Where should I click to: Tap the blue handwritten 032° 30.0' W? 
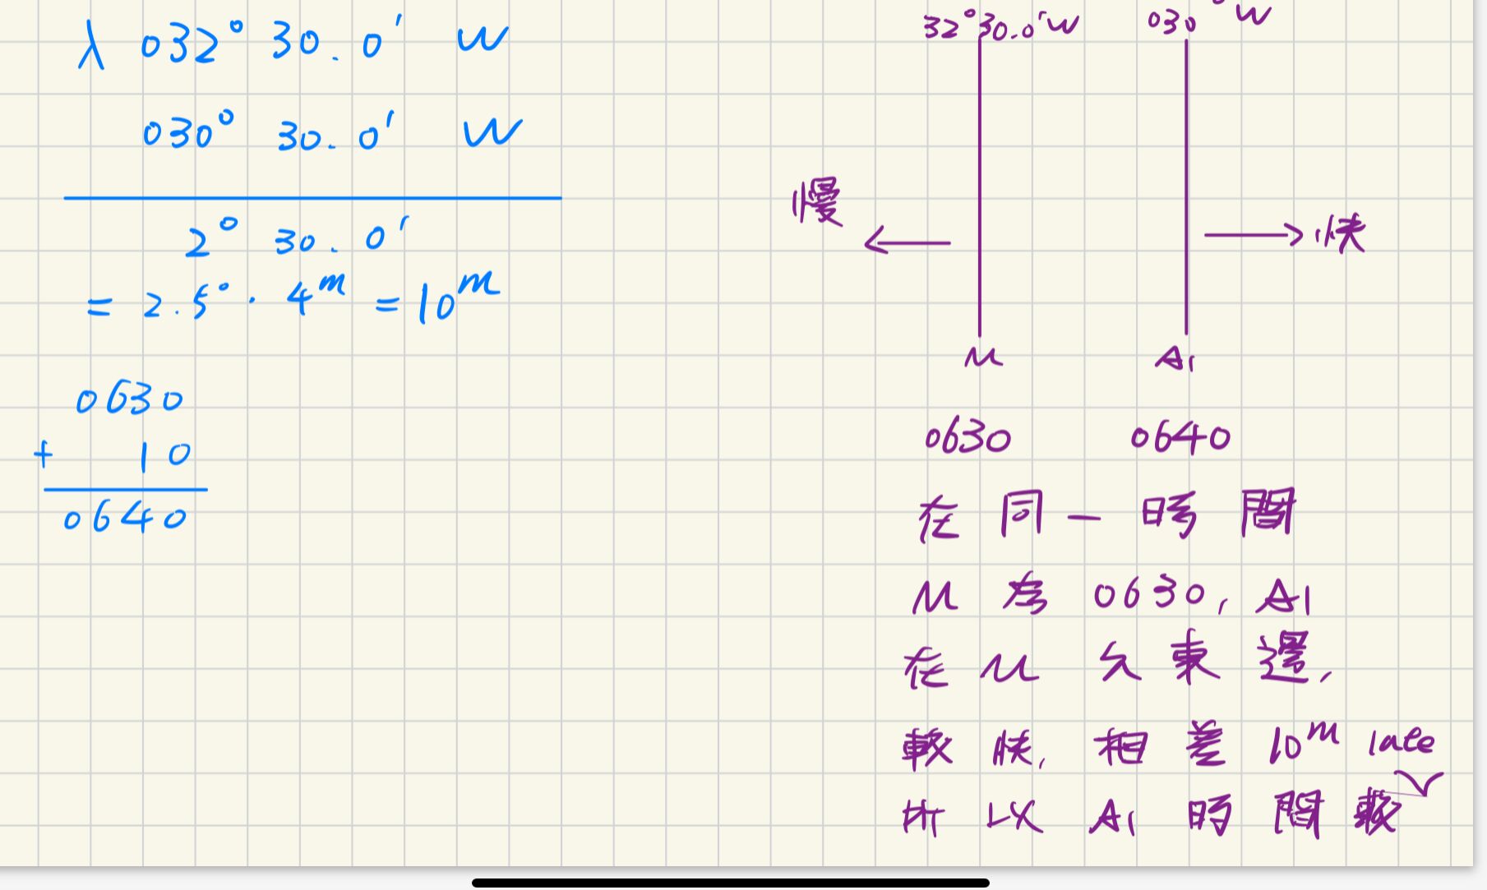click(x=325, y=43)
